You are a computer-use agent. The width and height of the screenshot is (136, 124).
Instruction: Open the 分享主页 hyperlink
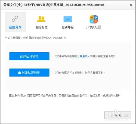82,56
